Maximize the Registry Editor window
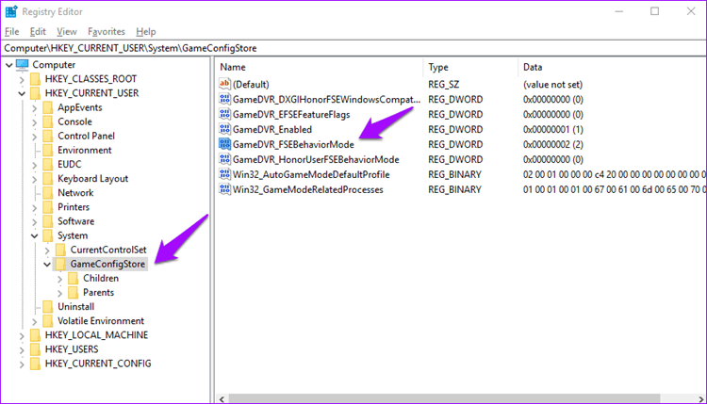 point(655,11)
